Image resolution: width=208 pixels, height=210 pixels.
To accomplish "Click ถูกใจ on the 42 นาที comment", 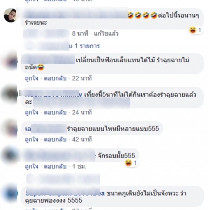I will [x=32, y=140].
